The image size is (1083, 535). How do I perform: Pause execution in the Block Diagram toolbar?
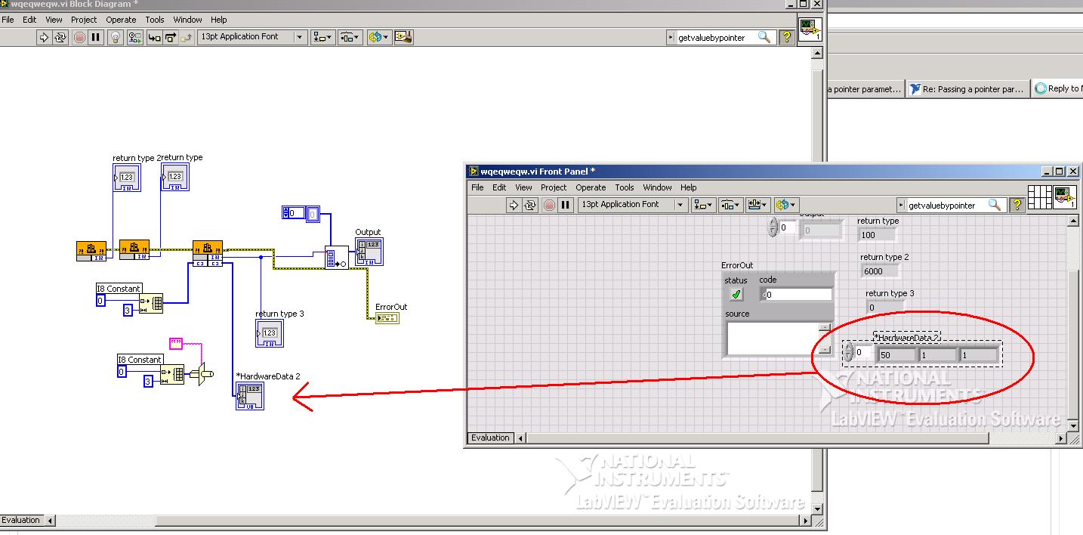coord(96,37)
